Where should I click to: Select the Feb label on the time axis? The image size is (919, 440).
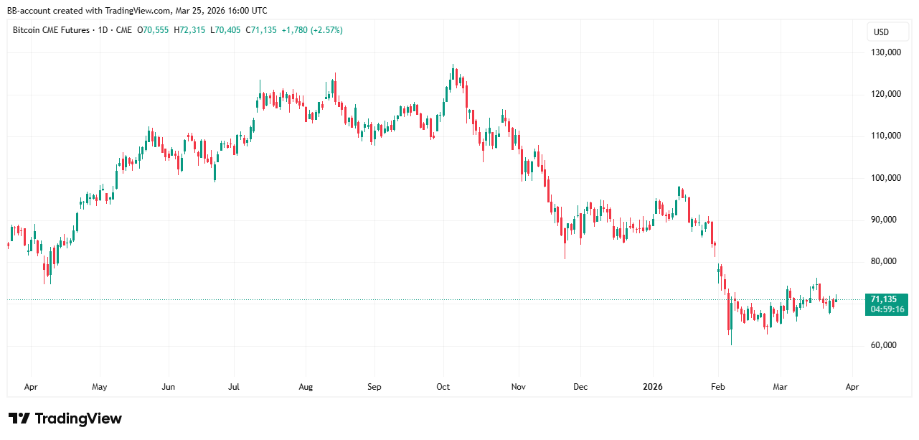(718, 387)
